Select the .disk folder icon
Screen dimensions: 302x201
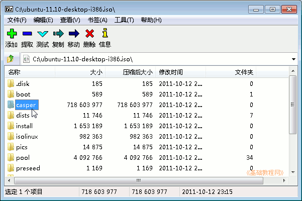click(x=11, y=83)
